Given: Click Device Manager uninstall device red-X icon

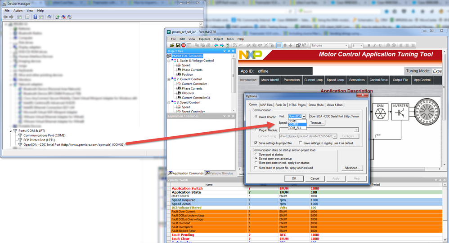Looking at the screenshot, I should (63, 17).
